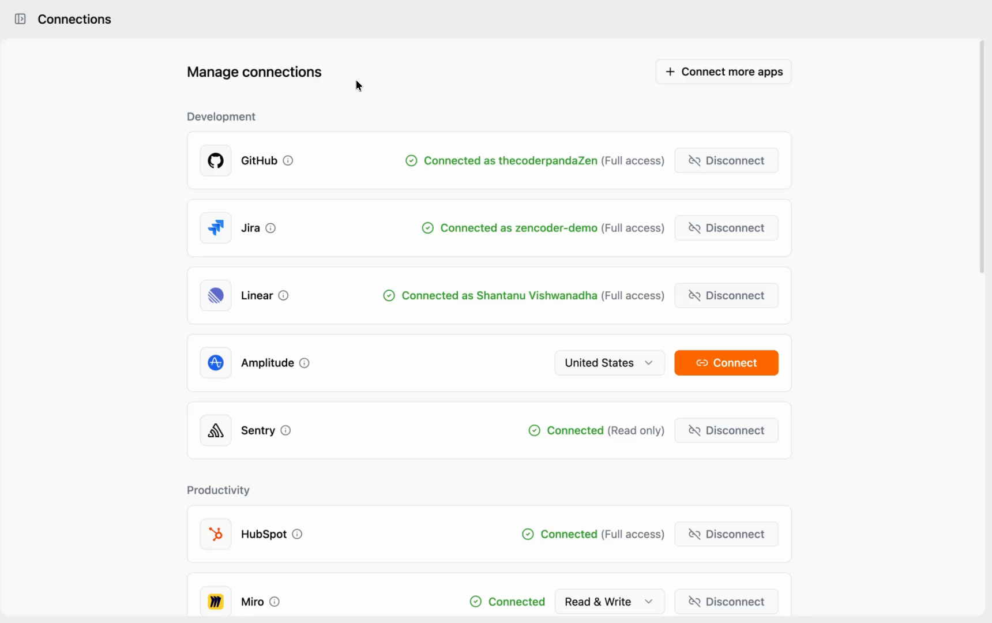Click Sentry's green connected checkmark icon
Screen dimensions: 992x623
(535, 430)
